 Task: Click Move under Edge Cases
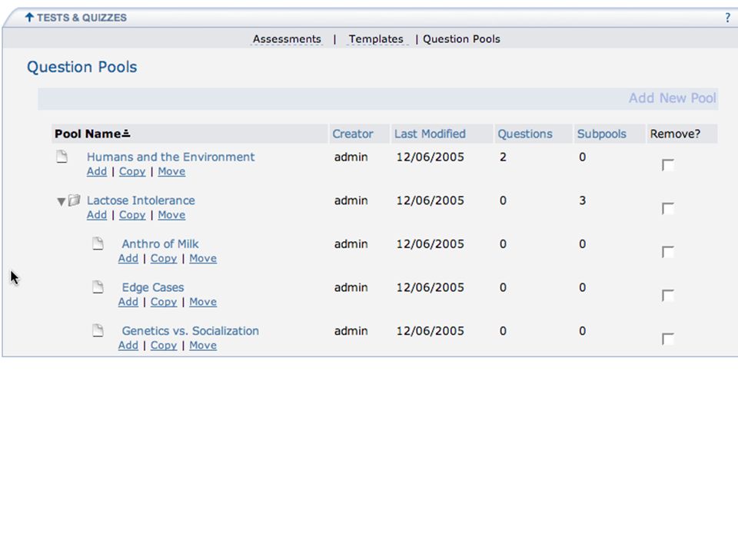pyautogui.click(x=203, y=302)
